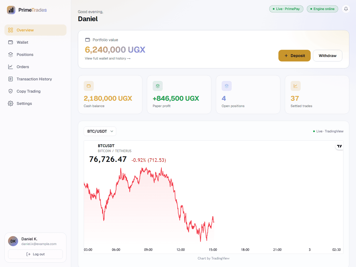
Task: Click the Positions layers icon in the sidebar
Action: click(11, 55)
